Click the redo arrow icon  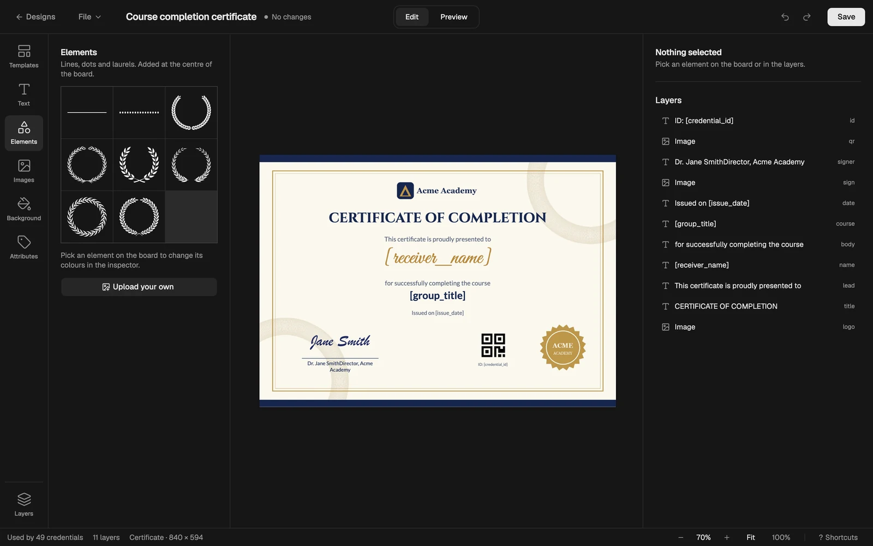point(807,17)
